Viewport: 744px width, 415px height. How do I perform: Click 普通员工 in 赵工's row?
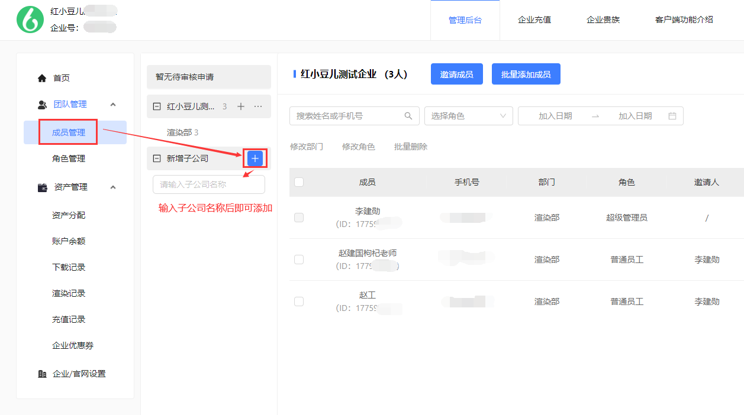pos(627,301)
